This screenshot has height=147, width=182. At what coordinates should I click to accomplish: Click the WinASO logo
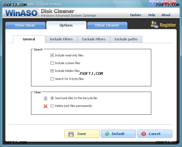tap(21, 13)
